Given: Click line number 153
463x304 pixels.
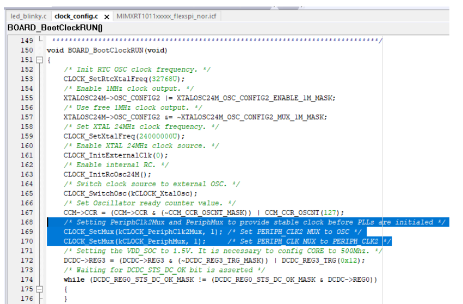Looking at the screenshot, I should [27, 79].
